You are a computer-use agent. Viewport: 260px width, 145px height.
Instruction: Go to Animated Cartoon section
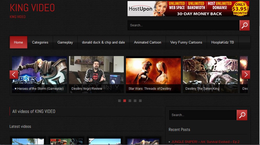click(147, 42)
